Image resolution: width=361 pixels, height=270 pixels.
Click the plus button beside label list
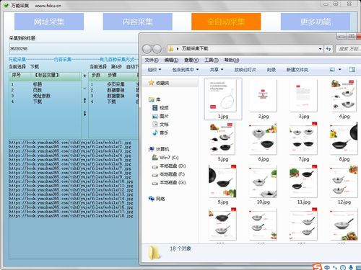click(x=84, y=76)
